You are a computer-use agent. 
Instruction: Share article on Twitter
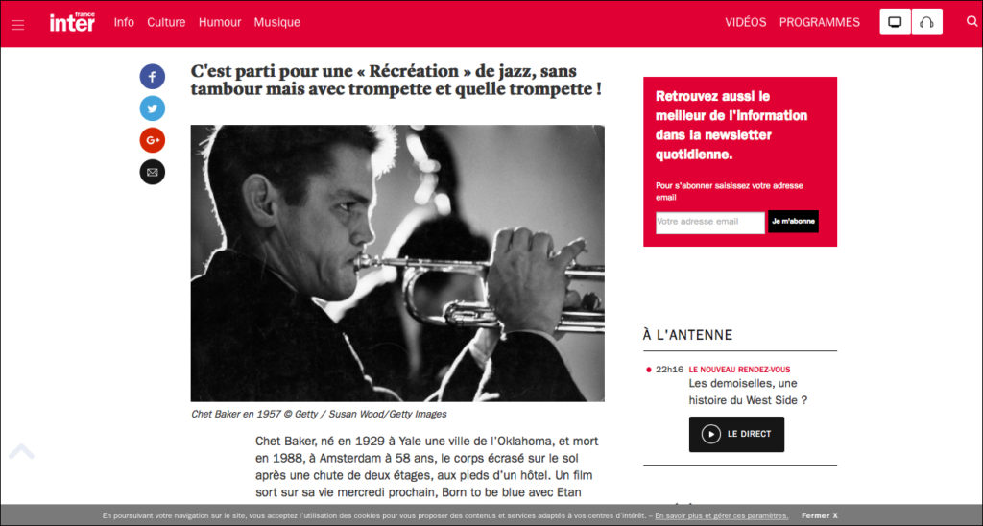153,108
